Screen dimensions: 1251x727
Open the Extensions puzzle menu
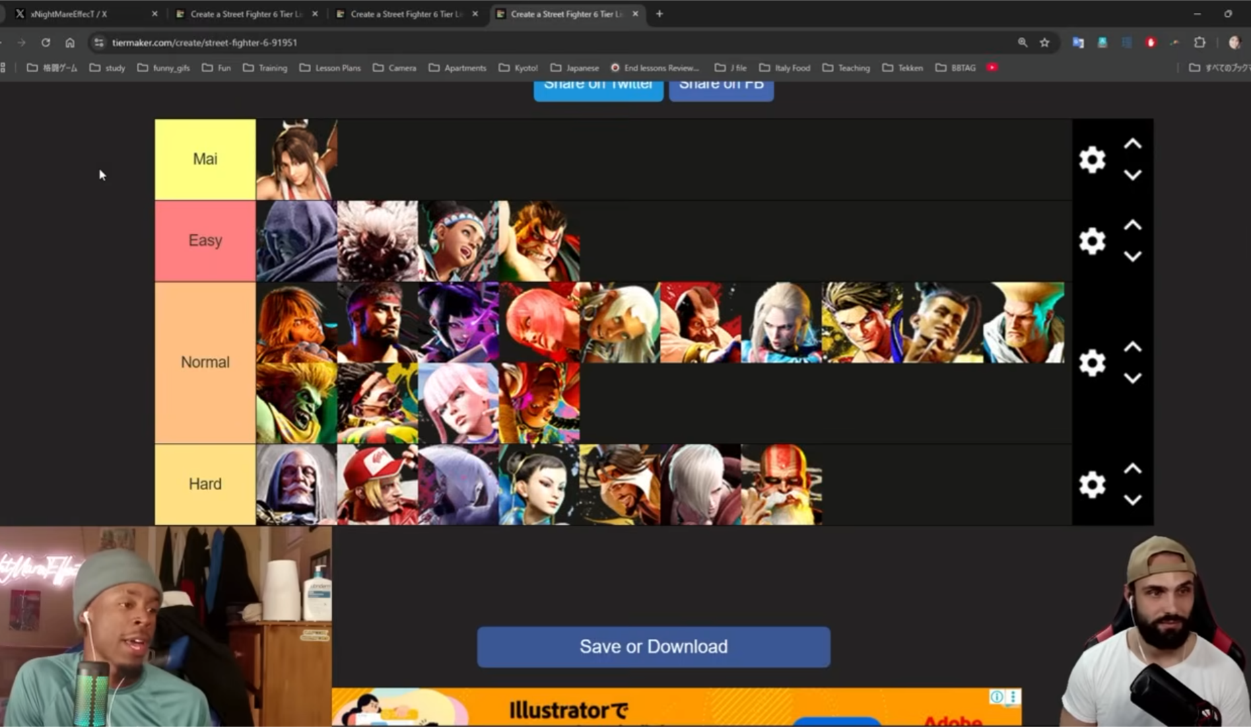click(1199, 42)
